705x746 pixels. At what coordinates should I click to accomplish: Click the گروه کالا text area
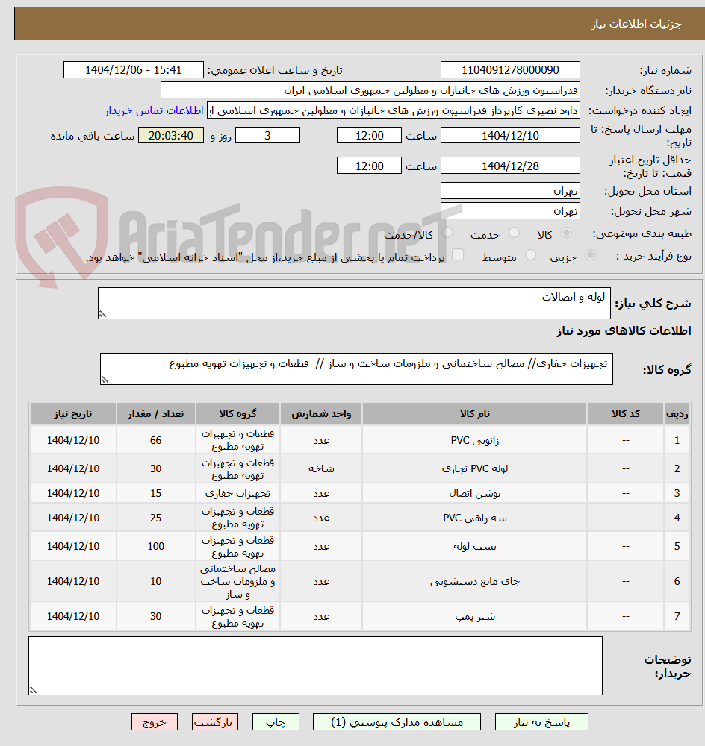click(356, 369)
